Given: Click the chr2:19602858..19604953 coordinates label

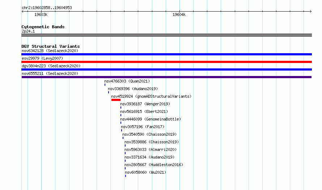Looking at the screenshot, I should click(47, 8).
